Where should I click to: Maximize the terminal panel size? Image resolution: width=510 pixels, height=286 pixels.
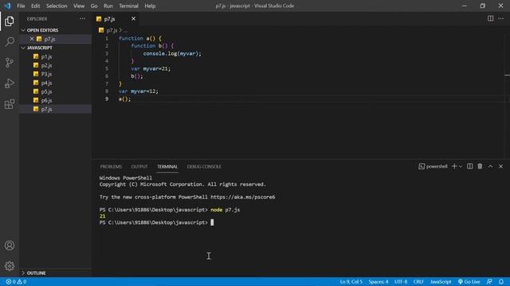click(491, 166)
